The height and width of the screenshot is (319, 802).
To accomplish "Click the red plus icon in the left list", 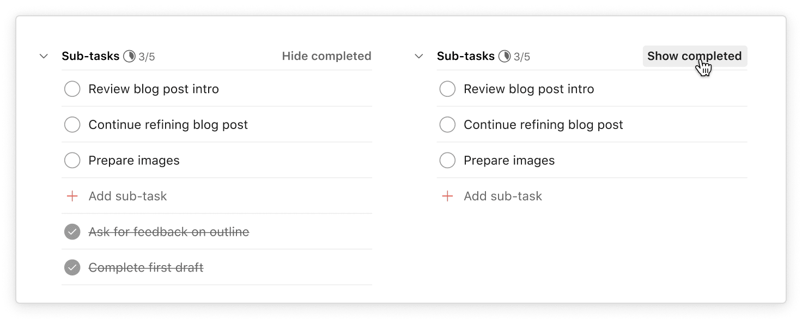I will 71,196.
